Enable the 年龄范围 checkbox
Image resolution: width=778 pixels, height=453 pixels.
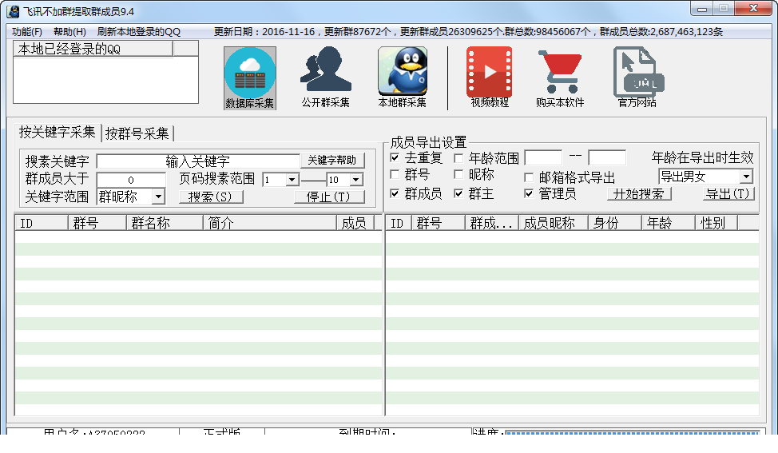[x=459, y=158]
